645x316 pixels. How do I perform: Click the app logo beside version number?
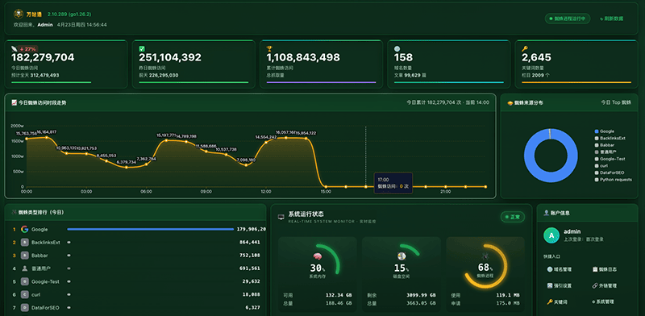coord(19,15)
